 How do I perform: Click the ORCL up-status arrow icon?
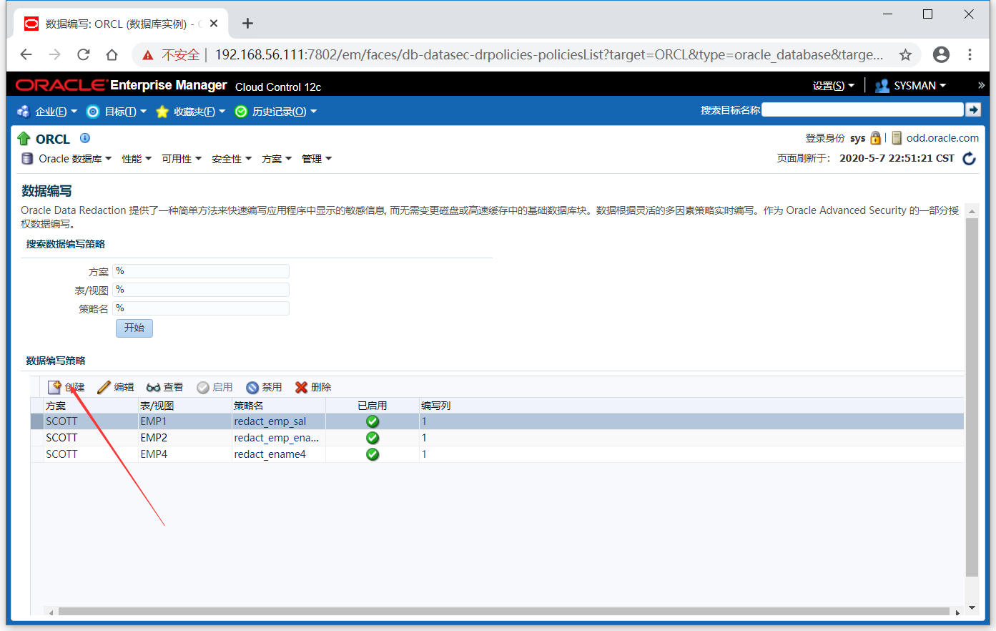pyautogui.click(x=24, y=139)
